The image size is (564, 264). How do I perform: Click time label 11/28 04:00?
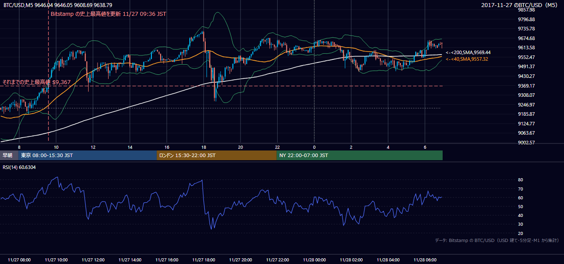click(388, 260)
